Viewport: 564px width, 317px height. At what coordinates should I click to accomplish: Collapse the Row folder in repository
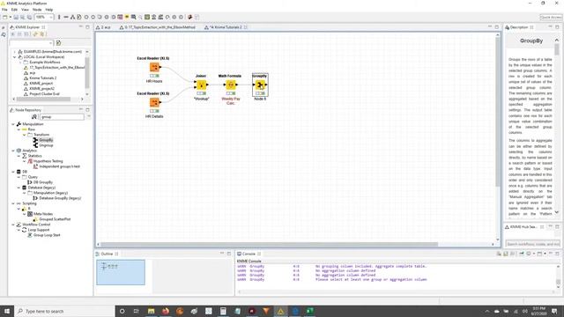coord(19,129)
